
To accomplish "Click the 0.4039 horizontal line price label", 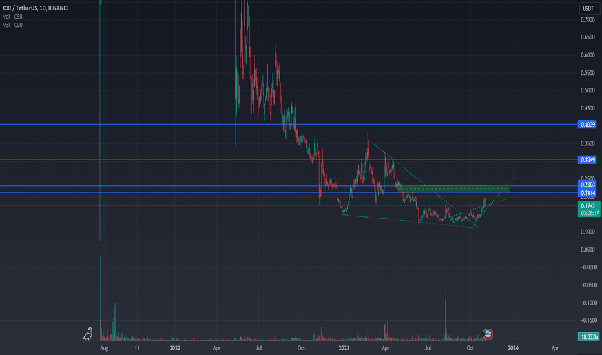I will [x=587, y=125].
